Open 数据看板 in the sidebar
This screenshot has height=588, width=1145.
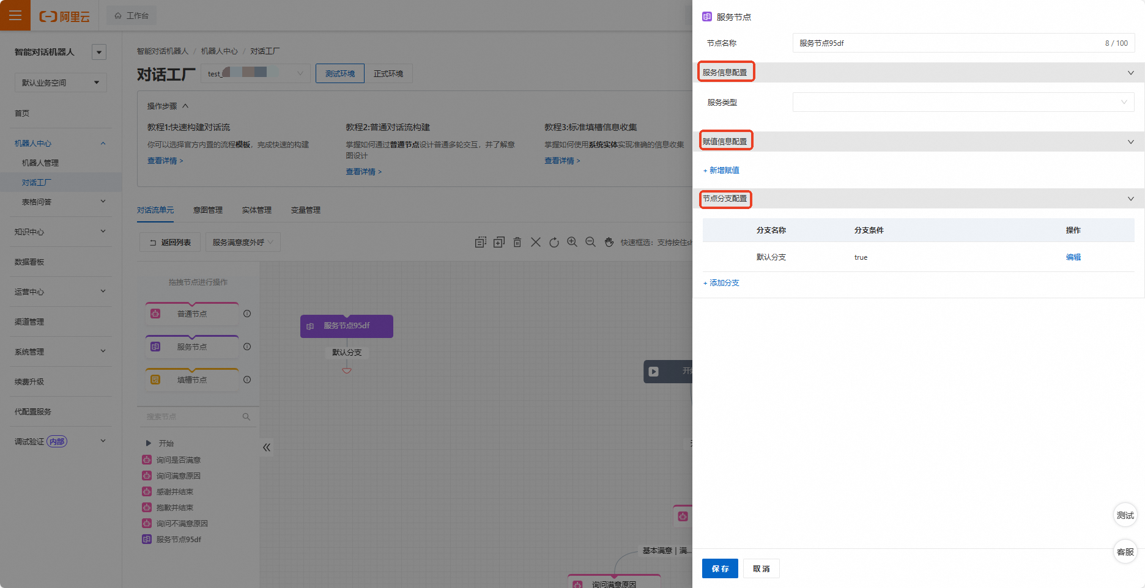[x=29, y=262]
